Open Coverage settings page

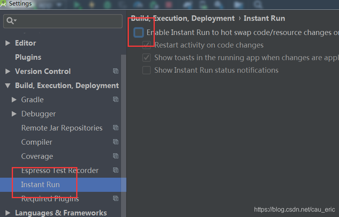point(37,156)
